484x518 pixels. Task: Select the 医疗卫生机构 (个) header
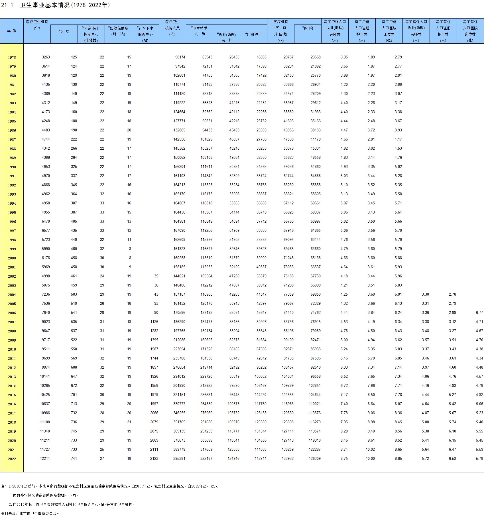point(37,25)
